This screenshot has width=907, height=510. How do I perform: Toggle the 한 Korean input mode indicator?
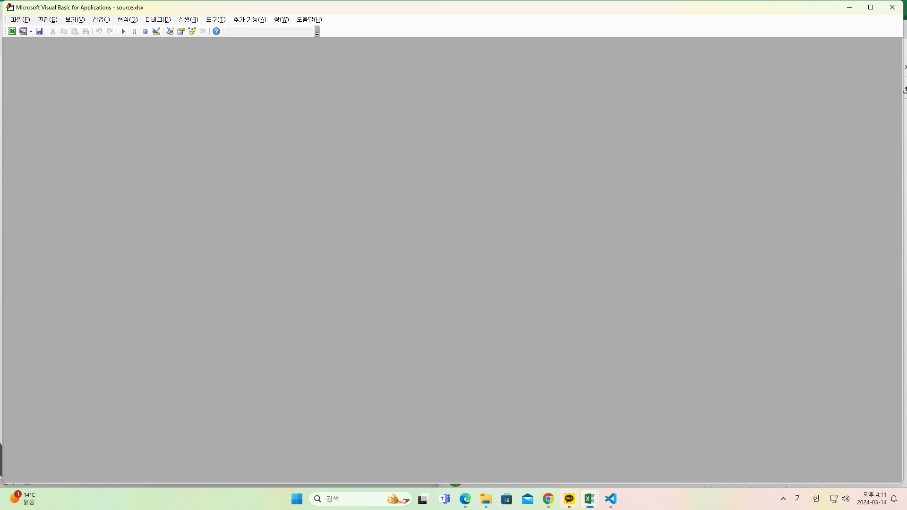[816, 499]
